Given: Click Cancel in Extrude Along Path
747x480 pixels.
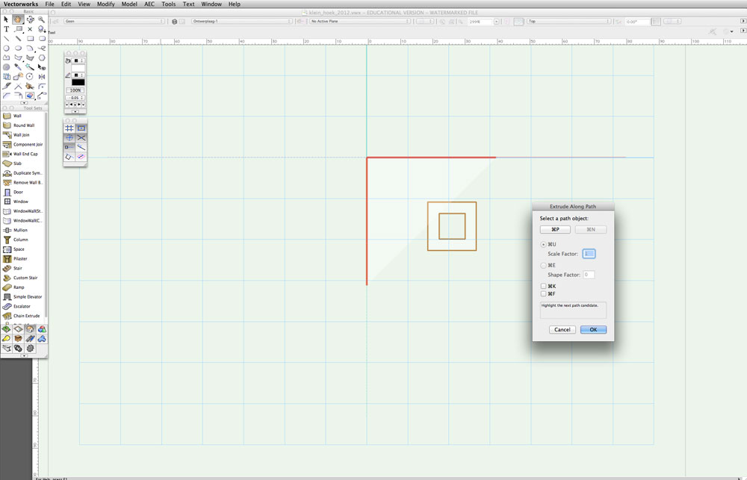Looking at the screenshot, I should click(562, 329).
